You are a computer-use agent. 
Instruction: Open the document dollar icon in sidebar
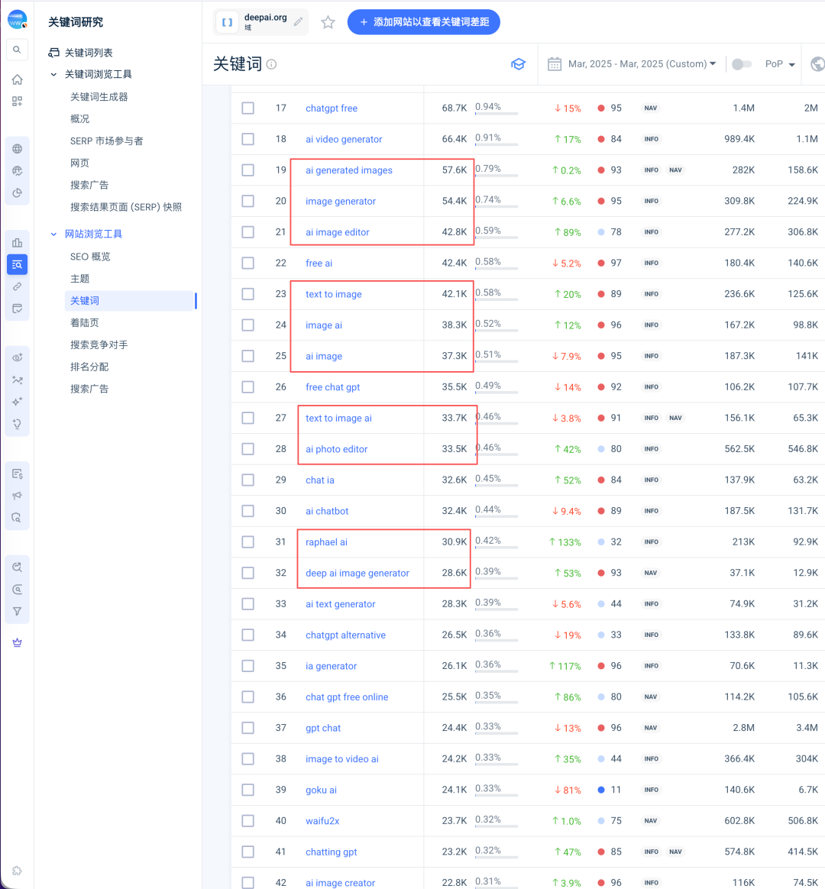pos(17,474)
